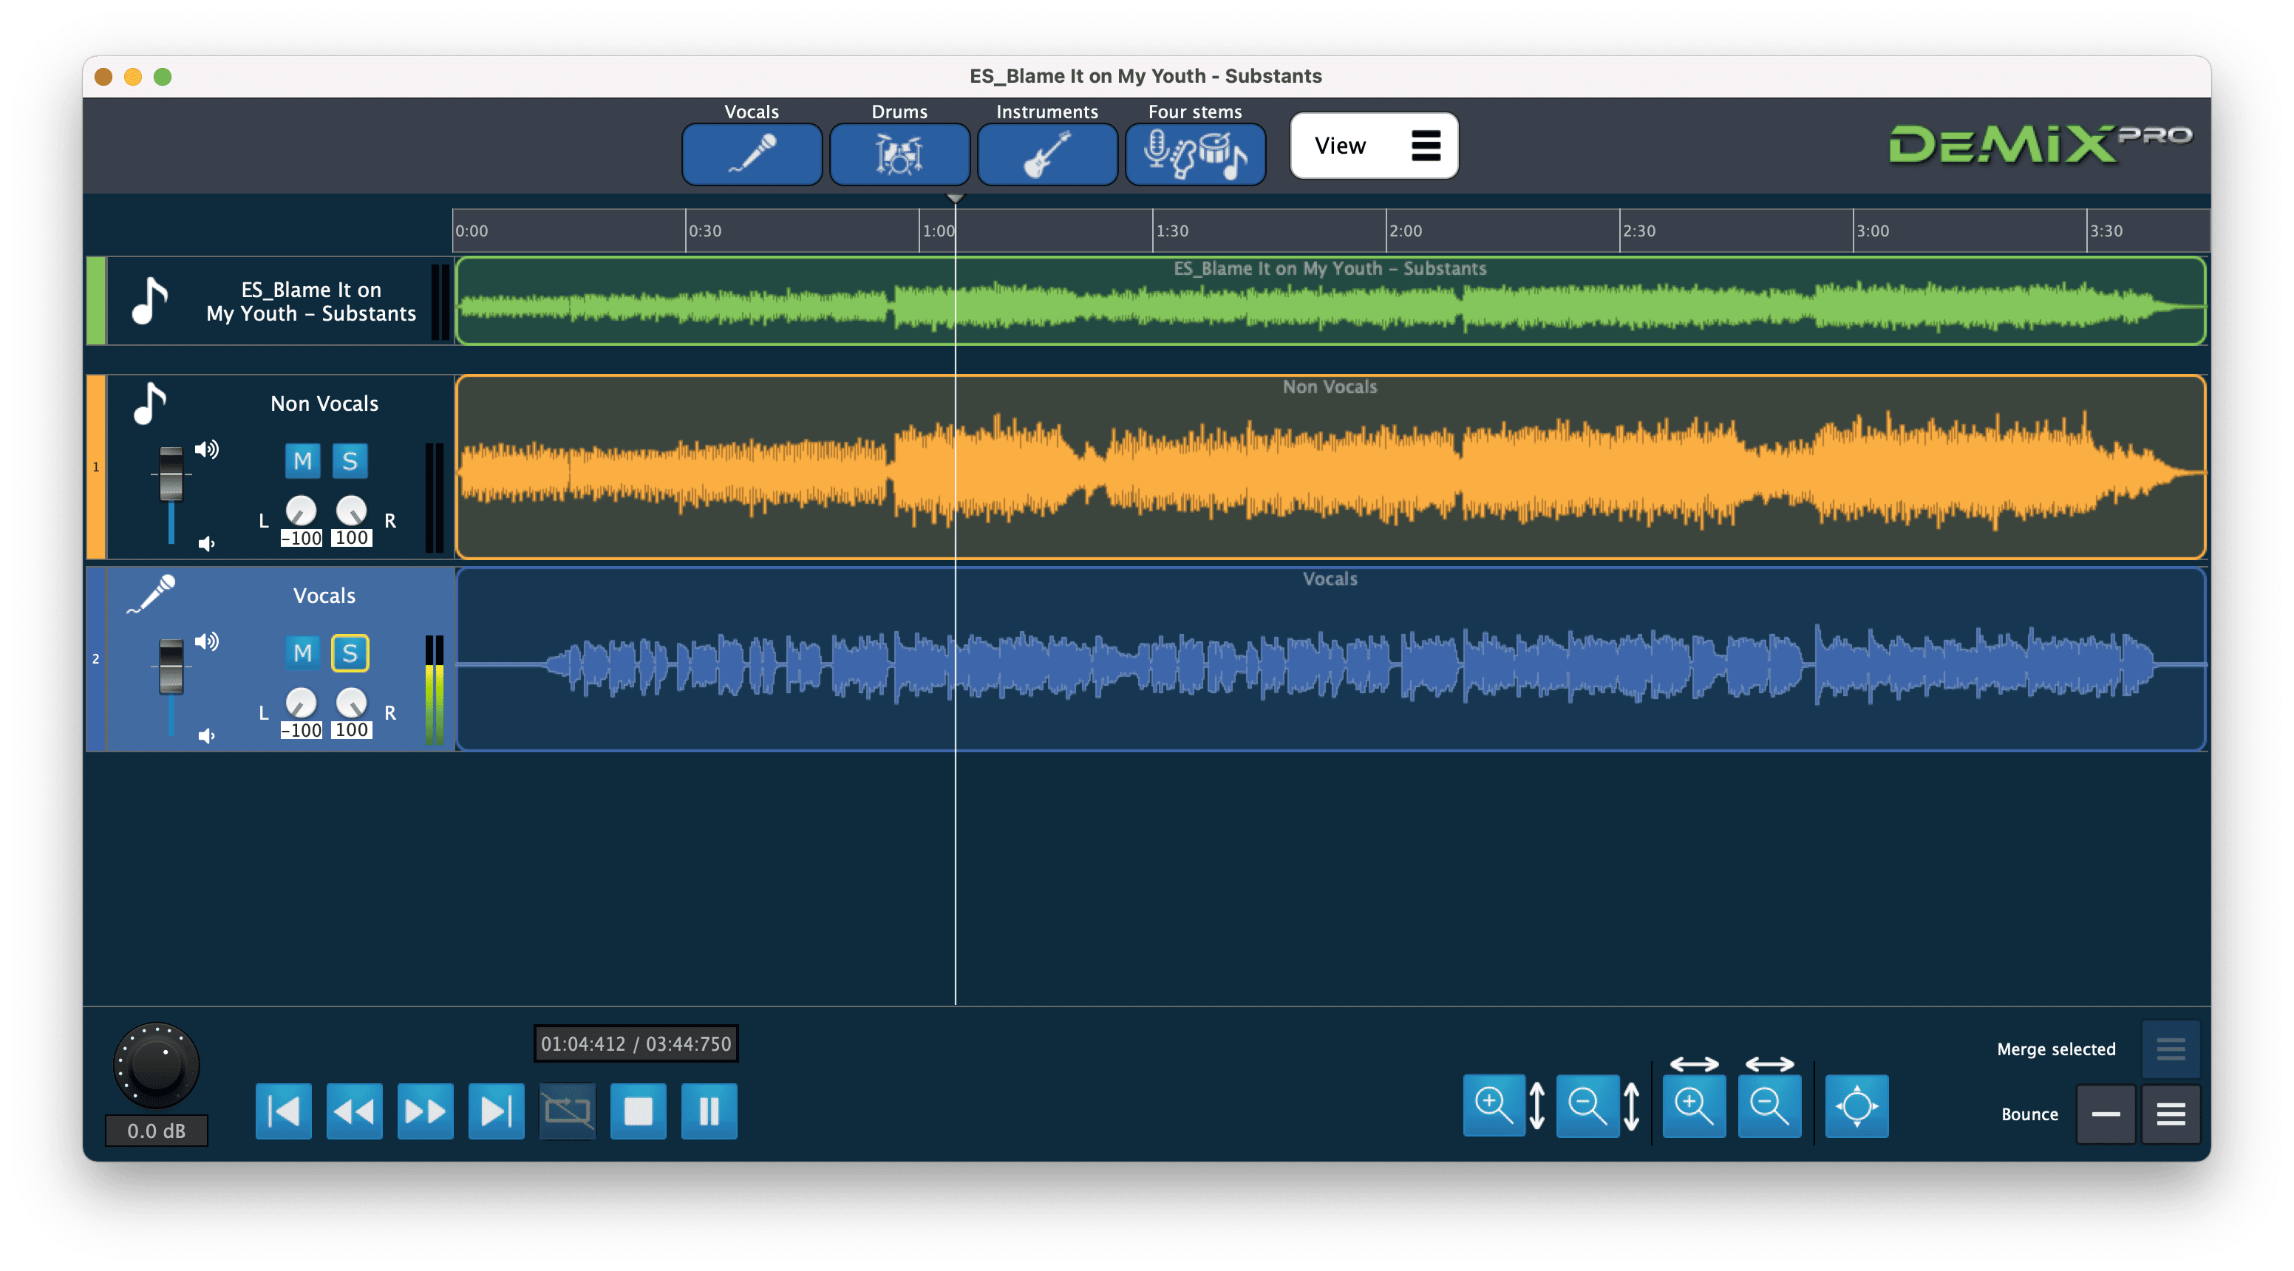Click the Vocals track microphone icon
2294x1271 pixels.
pyautogui.click(x=152, y=594)
